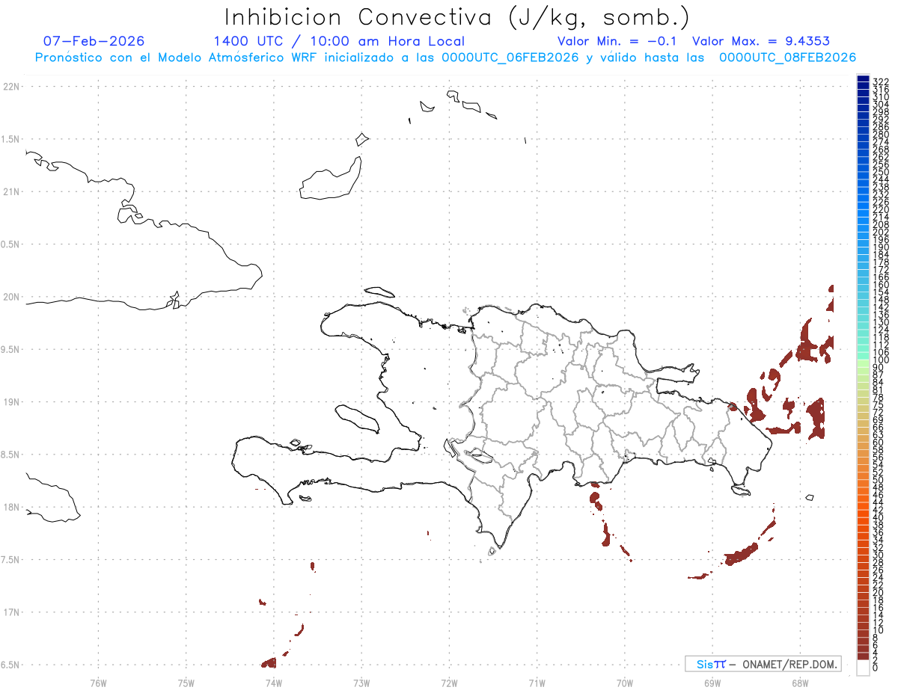Click the "73W" longitude label
The width and height of the screenshot is (898, 693).
361,683
